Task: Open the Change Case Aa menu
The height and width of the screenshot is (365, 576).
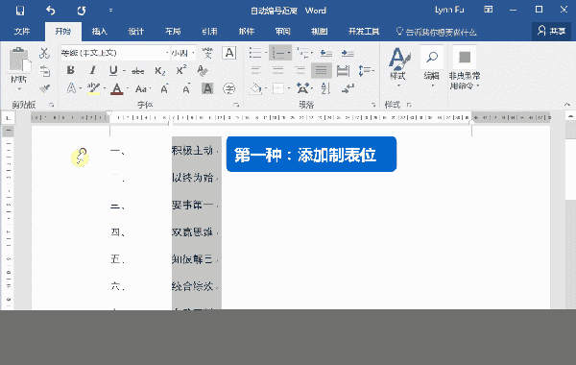Action: [x=141, y=89]
